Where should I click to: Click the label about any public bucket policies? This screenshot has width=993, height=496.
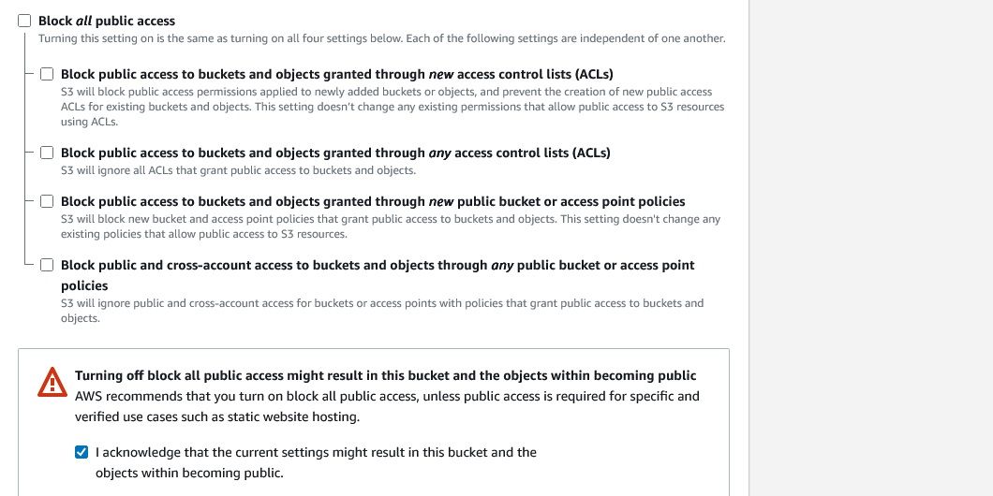[378, 265]
